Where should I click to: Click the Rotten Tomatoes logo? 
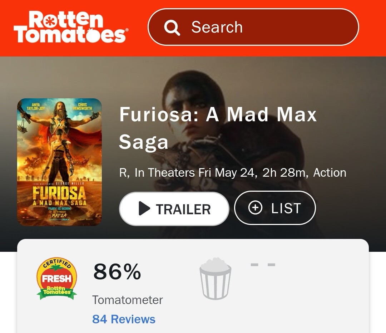pyautogui.click(x=70, y=27)
